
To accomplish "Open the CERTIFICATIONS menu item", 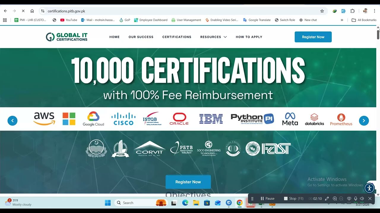I will pyautogui.click(x=177, y=37).
